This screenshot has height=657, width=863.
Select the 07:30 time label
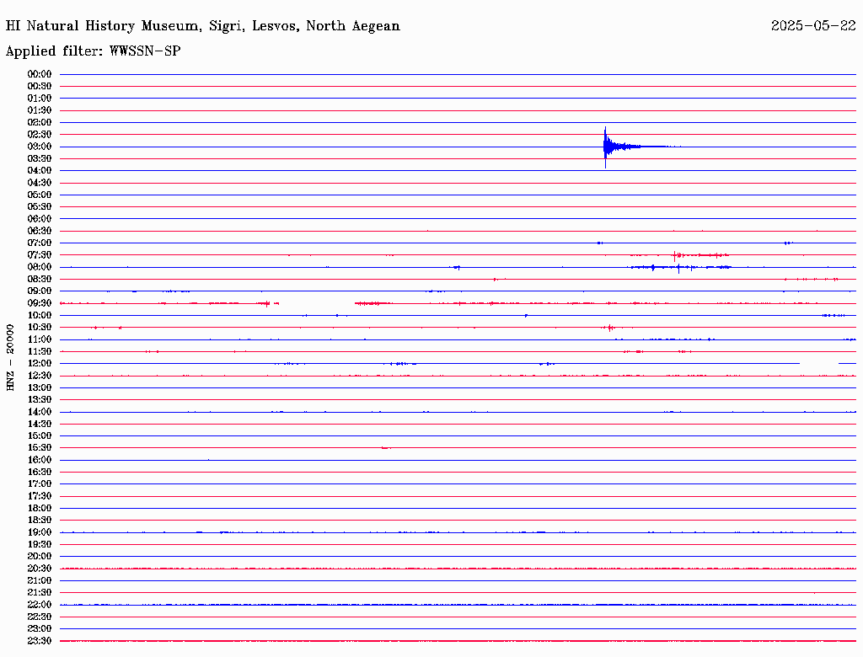[40, 255]
